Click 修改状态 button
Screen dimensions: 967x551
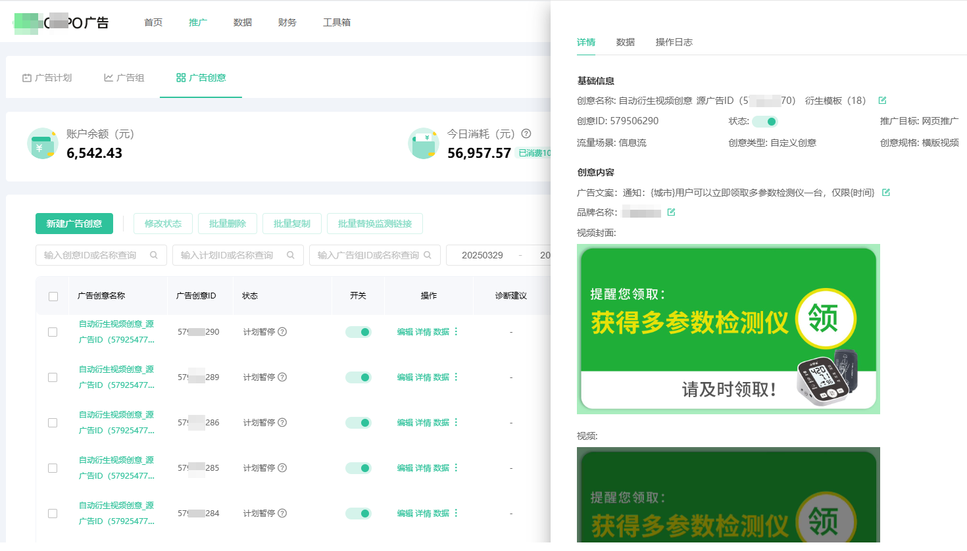[x=163, y=224]
